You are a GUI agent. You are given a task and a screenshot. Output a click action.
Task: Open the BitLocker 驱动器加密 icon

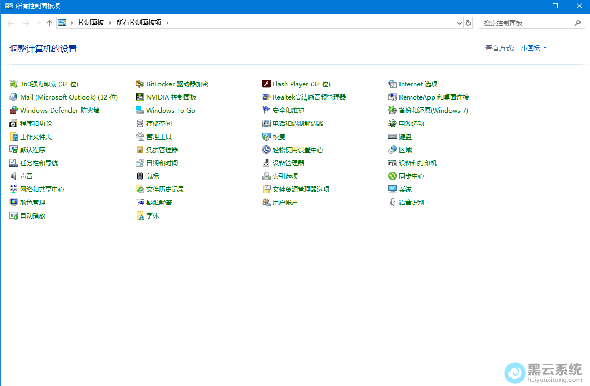(x=140, y=84)
